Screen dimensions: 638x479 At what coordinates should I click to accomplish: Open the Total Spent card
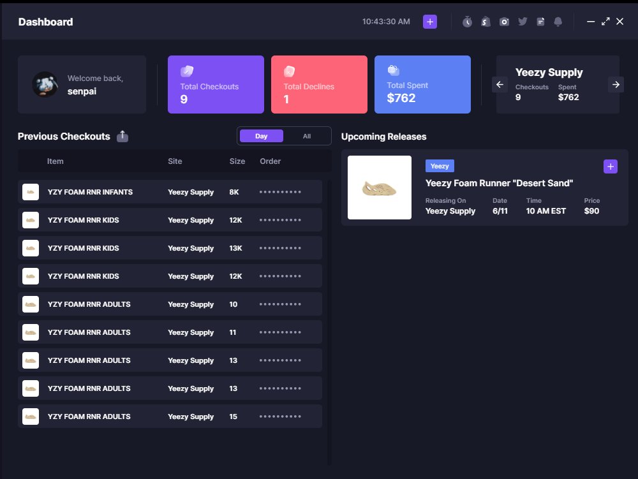422,85
